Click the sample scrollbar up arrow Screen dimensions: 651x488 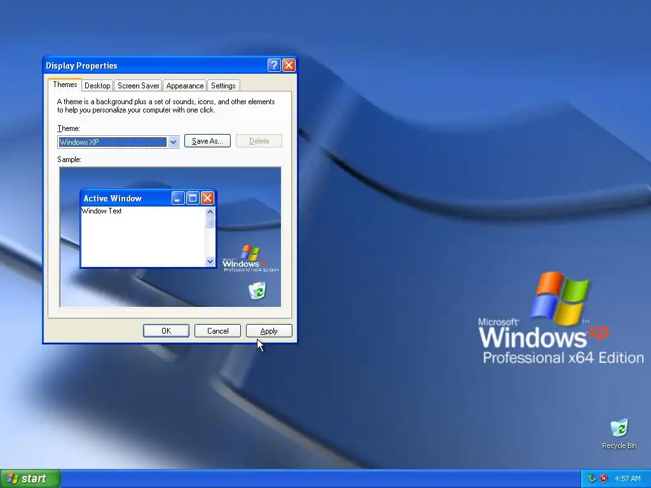(x=210, y=212)
